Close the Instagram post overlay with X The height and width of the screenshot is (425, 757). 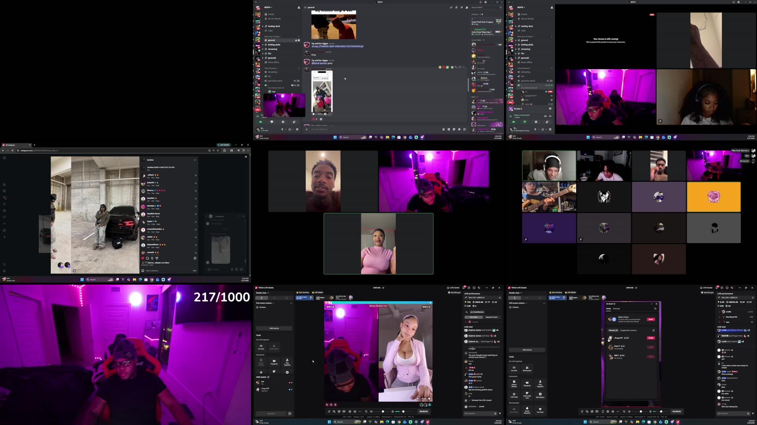point(246,157)
